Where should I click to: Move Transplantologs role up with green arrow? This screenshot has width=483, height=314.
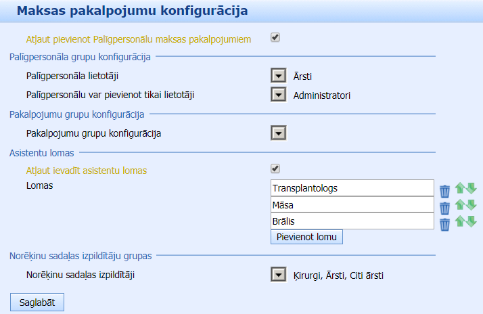(460, 188)
